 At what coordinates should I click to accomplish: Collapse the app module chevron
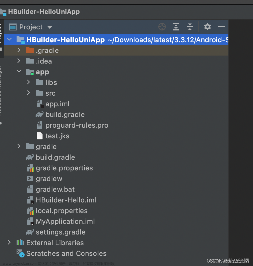[19, 71]
